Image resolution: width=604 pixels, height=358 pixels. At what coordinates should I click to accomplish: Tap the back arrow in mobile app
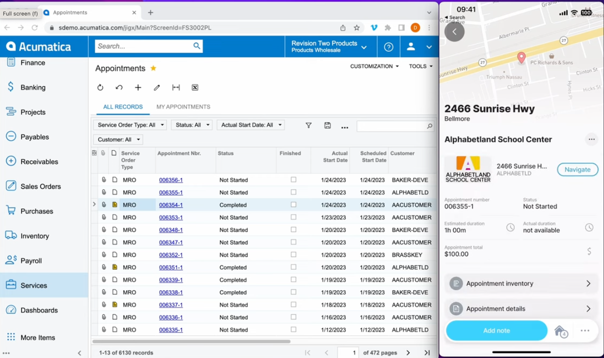[x=455, y=32]
